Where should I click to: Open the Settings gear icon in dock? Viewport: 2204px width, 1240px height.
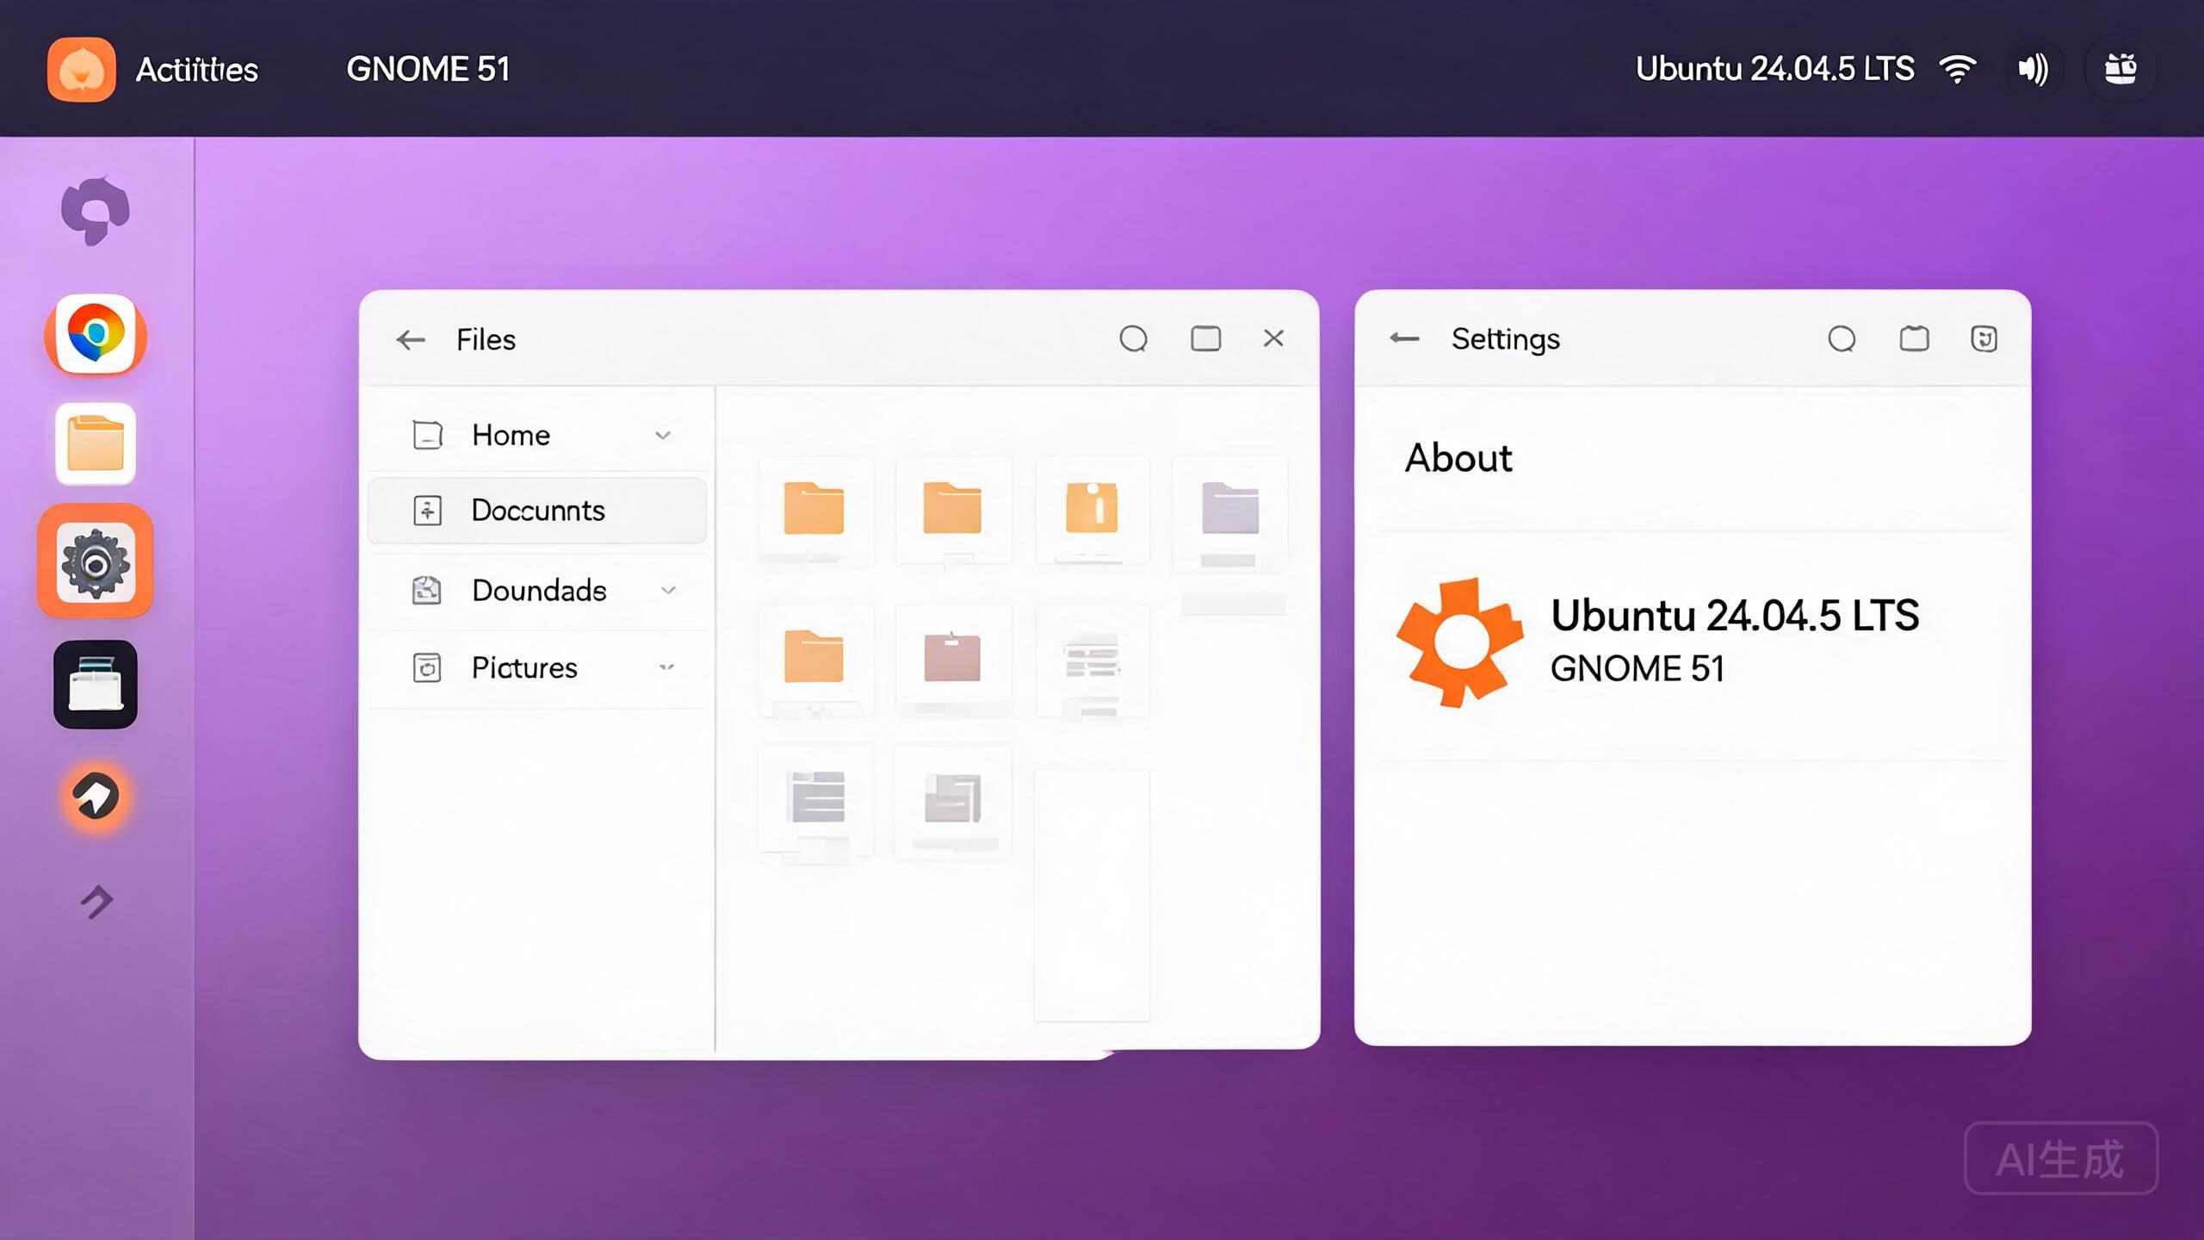[x=96, y=562]
